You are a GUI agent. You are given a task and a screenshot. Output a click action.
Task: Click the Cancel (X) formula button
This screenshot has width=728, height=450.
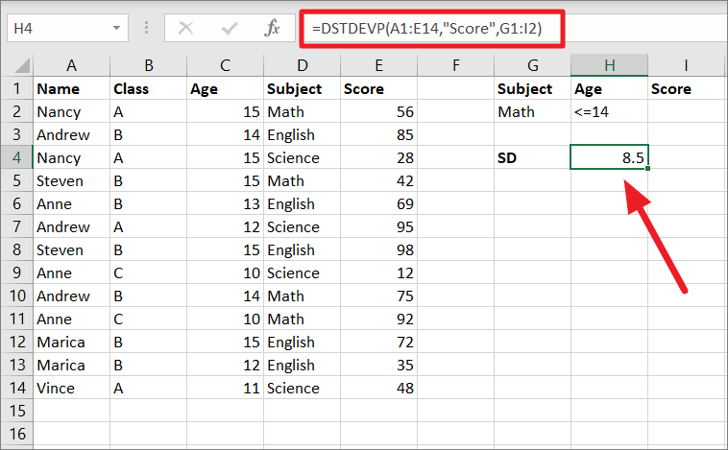pyautogui.click(x=185, y=28)
